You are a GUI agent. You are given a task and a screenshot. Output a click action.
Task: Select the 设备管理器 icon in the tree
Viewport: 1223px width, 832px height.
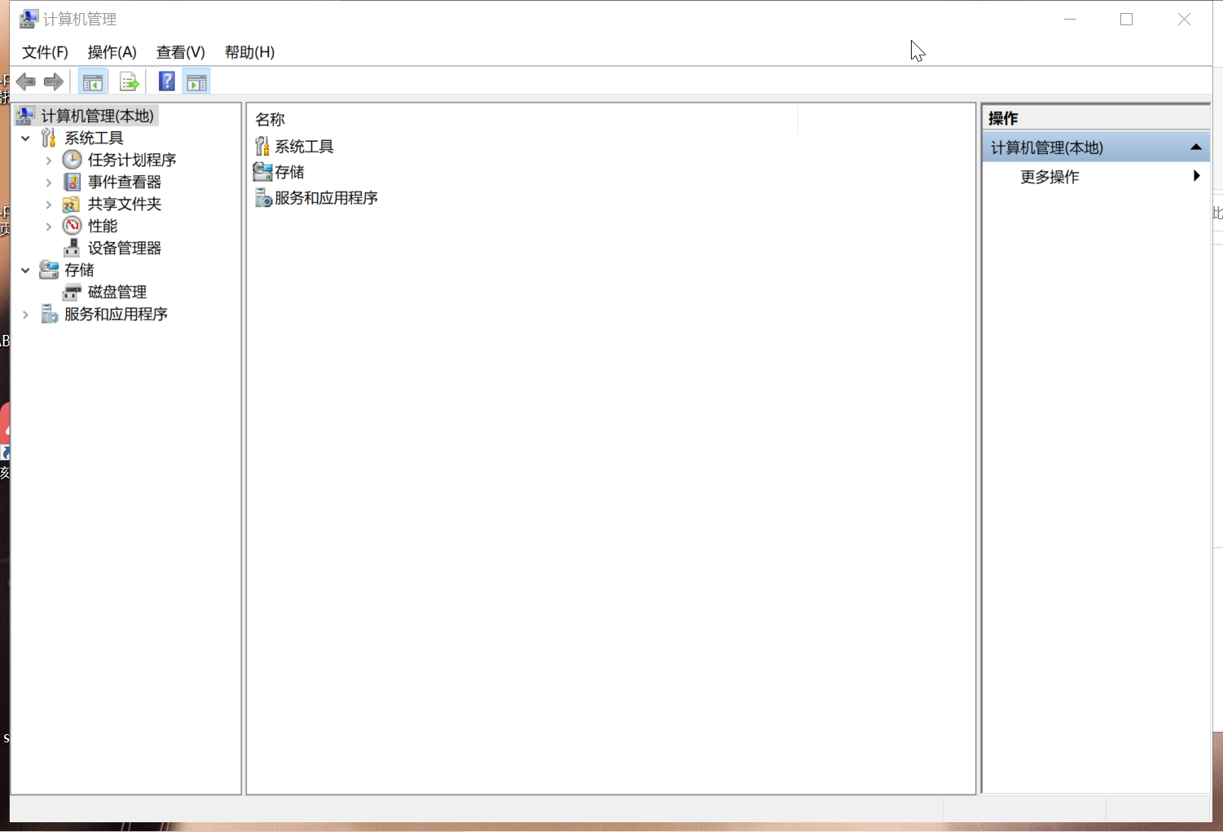tap(72, 247)
